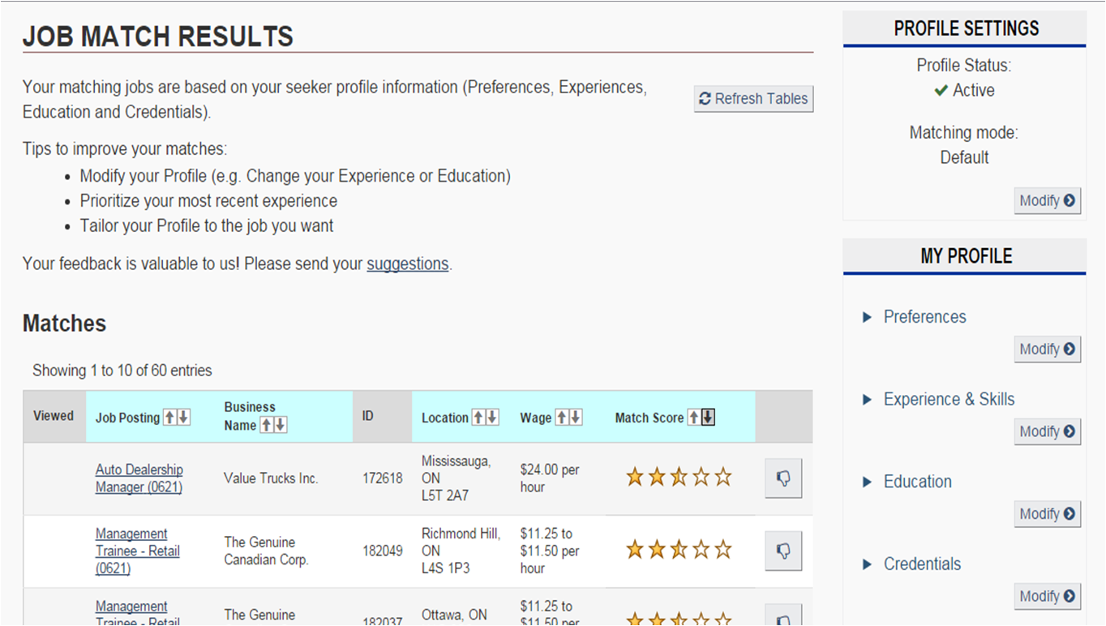
Task: Sort Wage column ascending arrow
Action: click(x=562, y=418)
